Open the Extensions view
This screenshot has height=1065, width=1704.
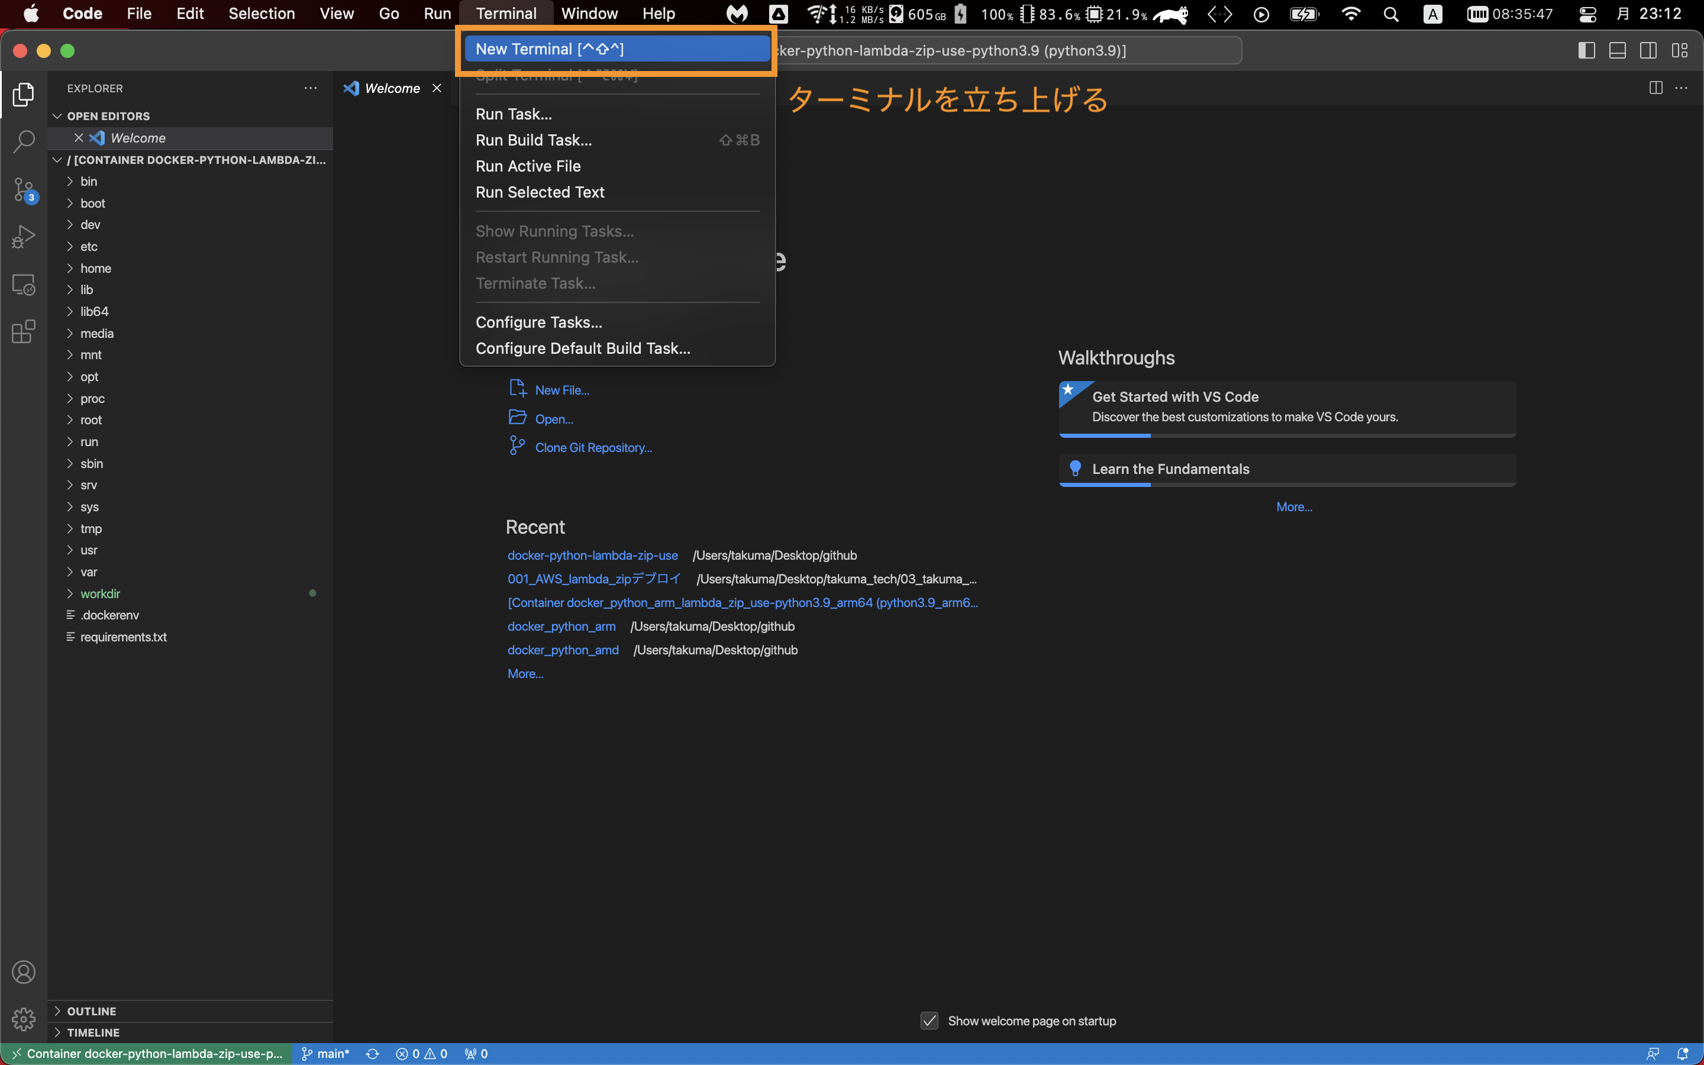[23, 331]
